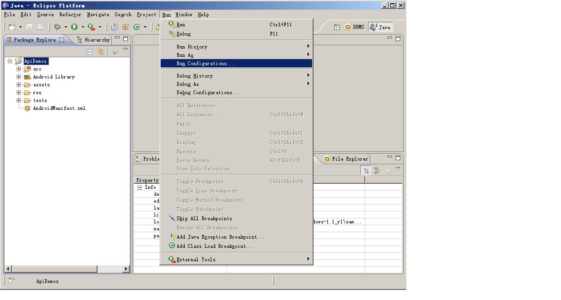This screenshot has width=561, height=300.
Task: Click the green Run toolbar icon
Action: pos(74,27)
